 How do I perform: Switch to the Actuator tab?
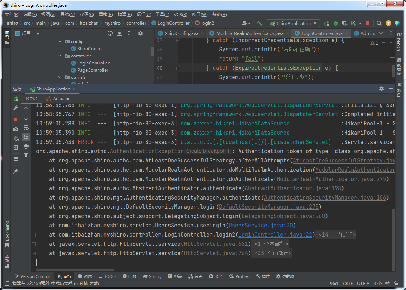[58, 98]
